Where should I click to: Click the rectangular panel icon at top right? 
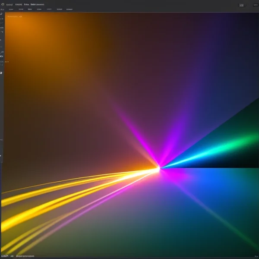click(x=241, y=5)
